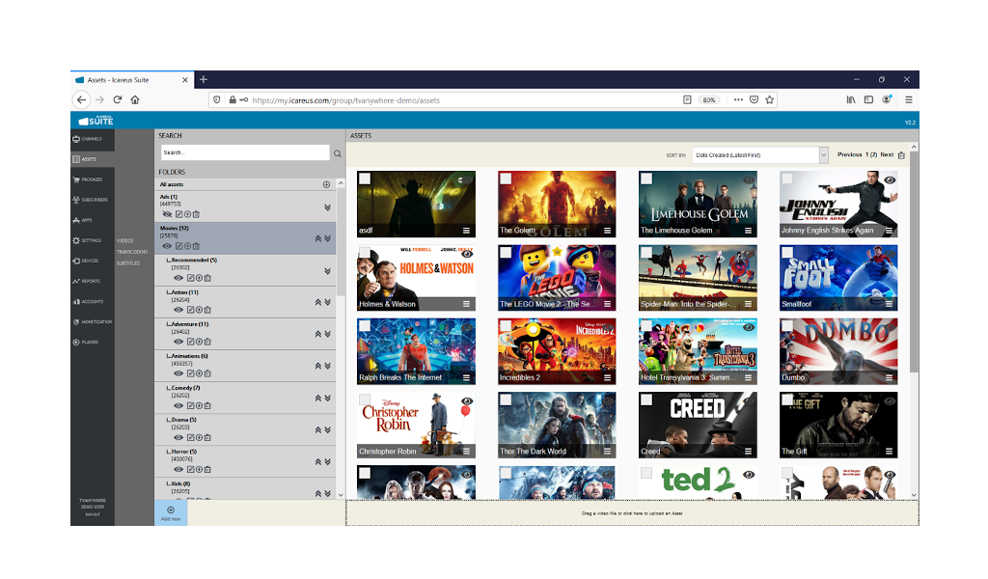The width and height of the screenshot is (988, 579).
Task: Toggle visibility of the Recommended folder
Action: coord(178,278)
